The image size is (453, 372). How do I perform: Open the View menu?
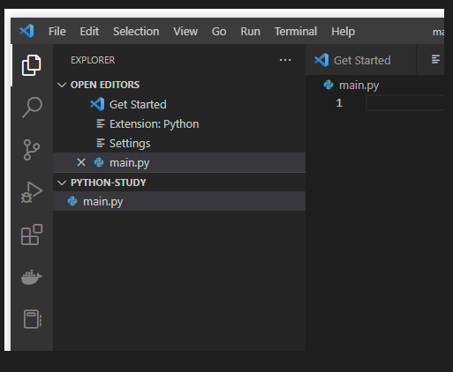(x=185, y=31)
